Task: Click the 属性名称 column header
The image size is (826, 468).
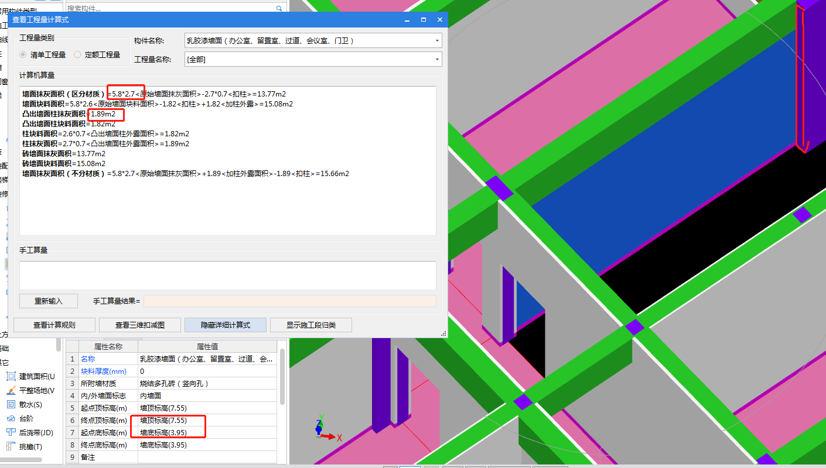Action: click(108, 346)
